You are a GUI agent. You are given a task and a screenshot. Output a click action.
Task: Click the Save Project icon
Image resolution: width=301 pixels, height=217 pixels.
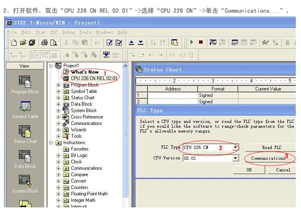coord(32,42)
